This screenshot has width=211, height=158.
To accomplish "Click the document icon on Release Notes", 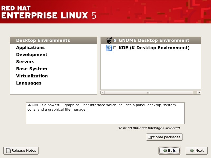I will [8, 151].
